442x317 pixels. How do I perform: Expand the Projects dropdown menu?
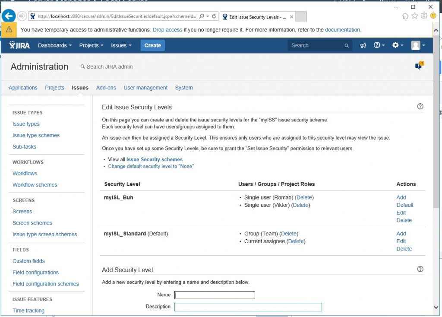pyautogui.click(x=92, y=45)
